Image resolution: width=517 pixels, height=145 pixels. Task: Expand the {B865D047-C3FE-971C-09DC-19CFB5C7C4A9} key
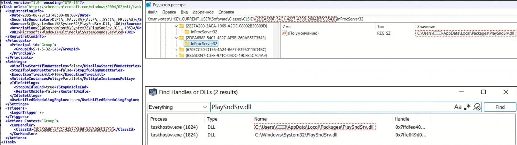pyautogui.click(x=176, y=56)
